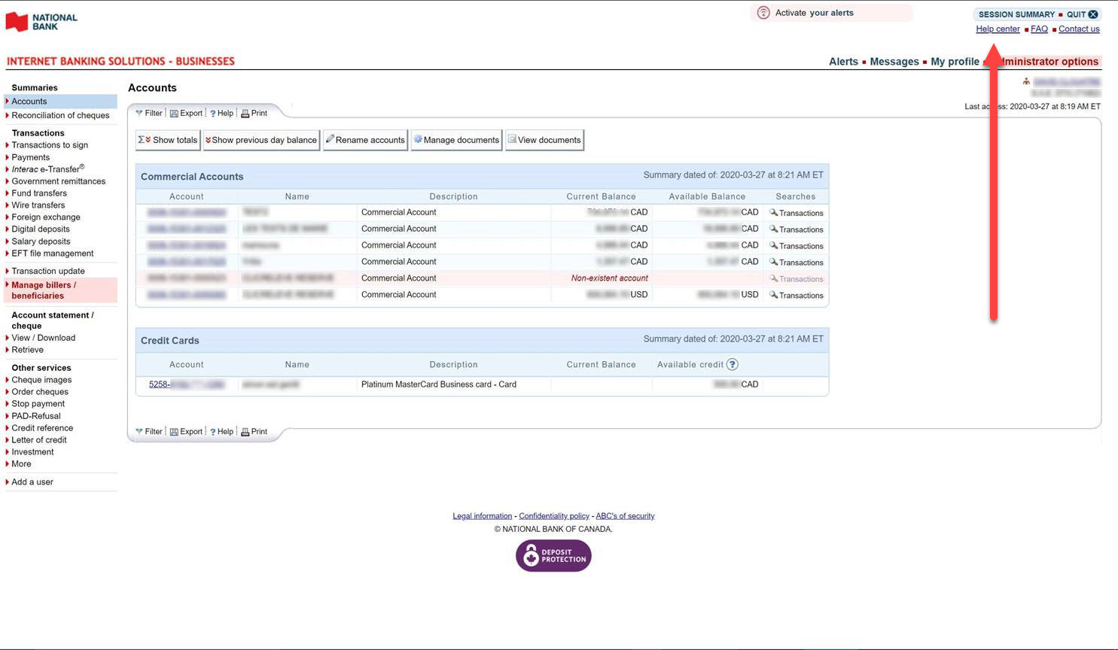
Task: Open the Messages menu
Action: (894, 62)
